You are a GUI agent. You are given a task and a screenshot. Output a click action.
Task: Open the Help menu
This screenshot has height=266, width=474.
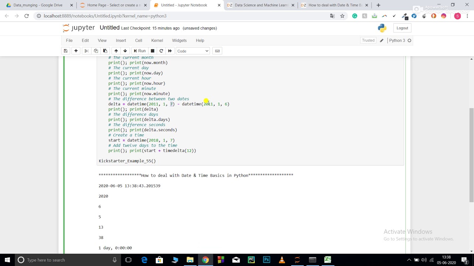click(x=200, y=40)
